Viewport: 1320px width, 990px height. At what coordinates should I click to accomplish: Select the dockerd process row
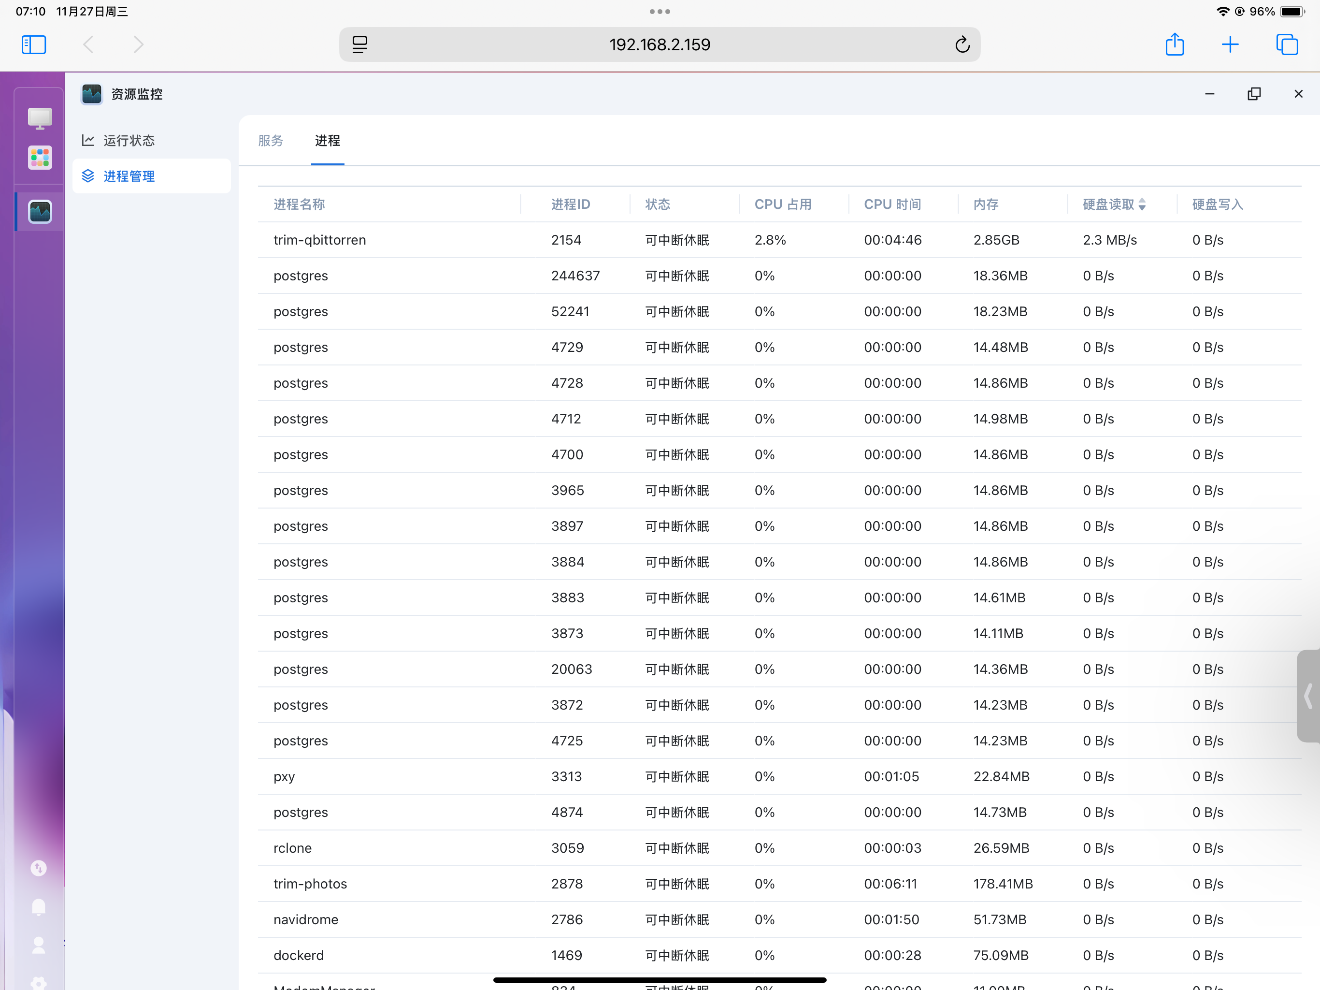click(x=779, y=956)
